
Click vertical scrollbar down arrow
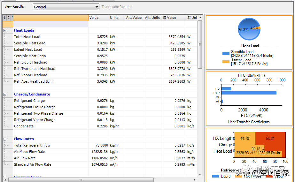tap(200, 174)
